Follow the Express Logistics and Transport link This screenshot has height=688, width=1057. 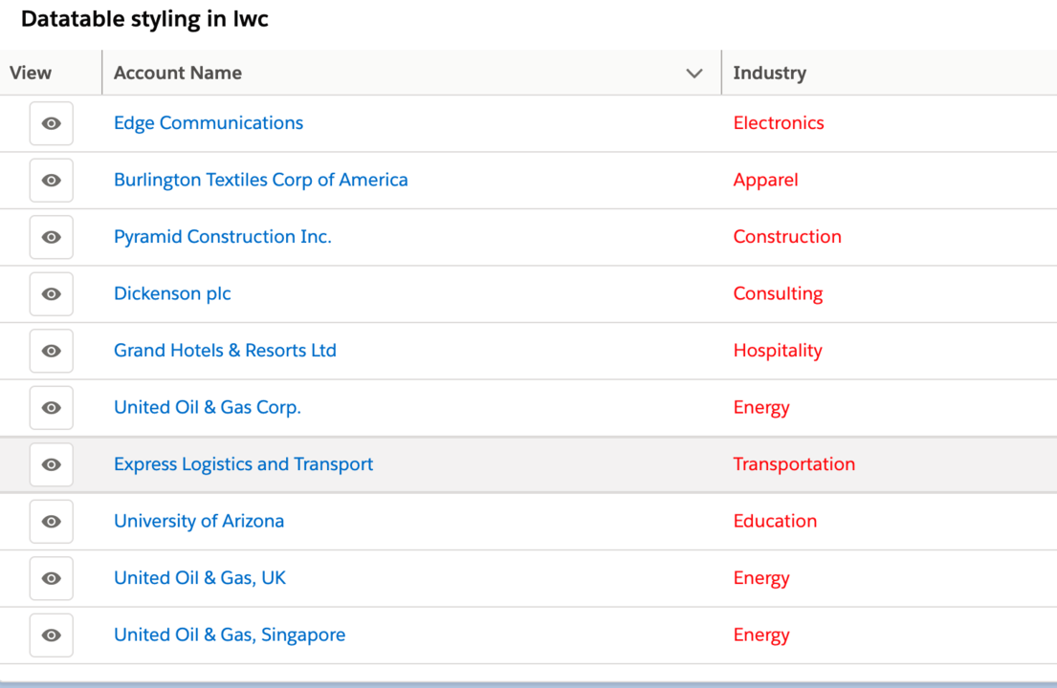243,464
